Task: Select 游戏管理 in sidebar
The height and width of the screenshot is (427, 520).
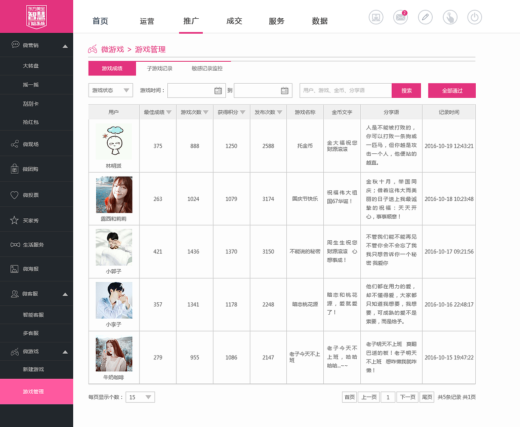Action: 37,392
